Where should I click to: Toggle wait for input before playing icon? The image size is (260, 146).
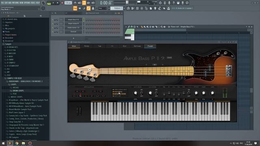(x=80, y=3)
